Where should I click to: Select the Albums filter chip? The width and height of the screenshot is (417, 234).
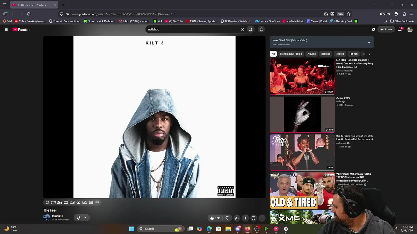tap(311, 54)
